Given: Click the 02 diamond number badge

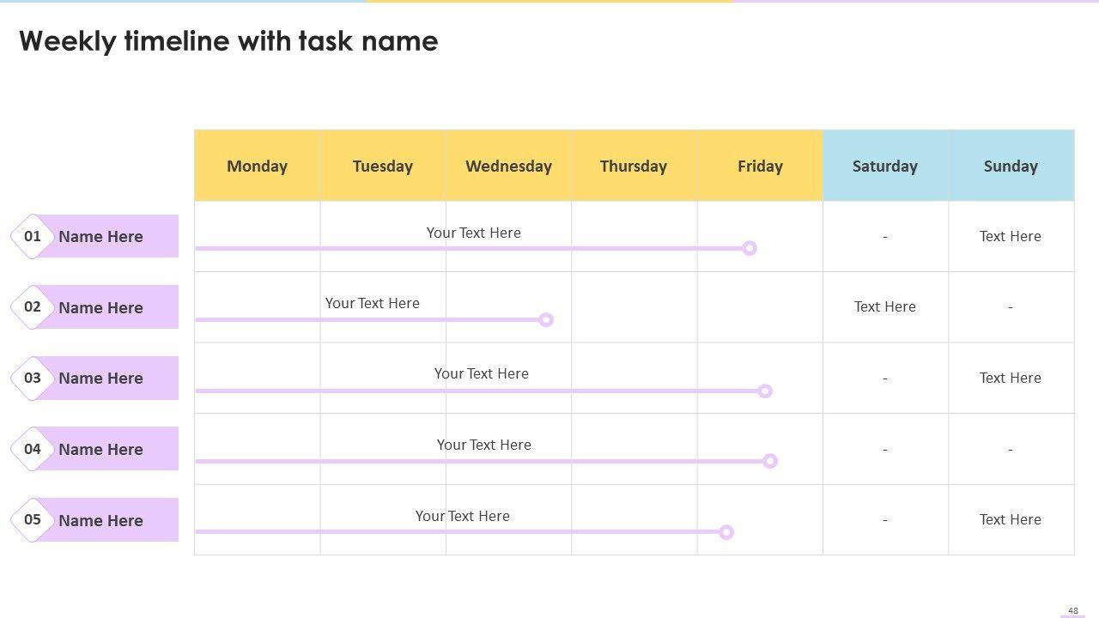Looking at the screenshot, I should pyautogui.click(x=33, y=307).
